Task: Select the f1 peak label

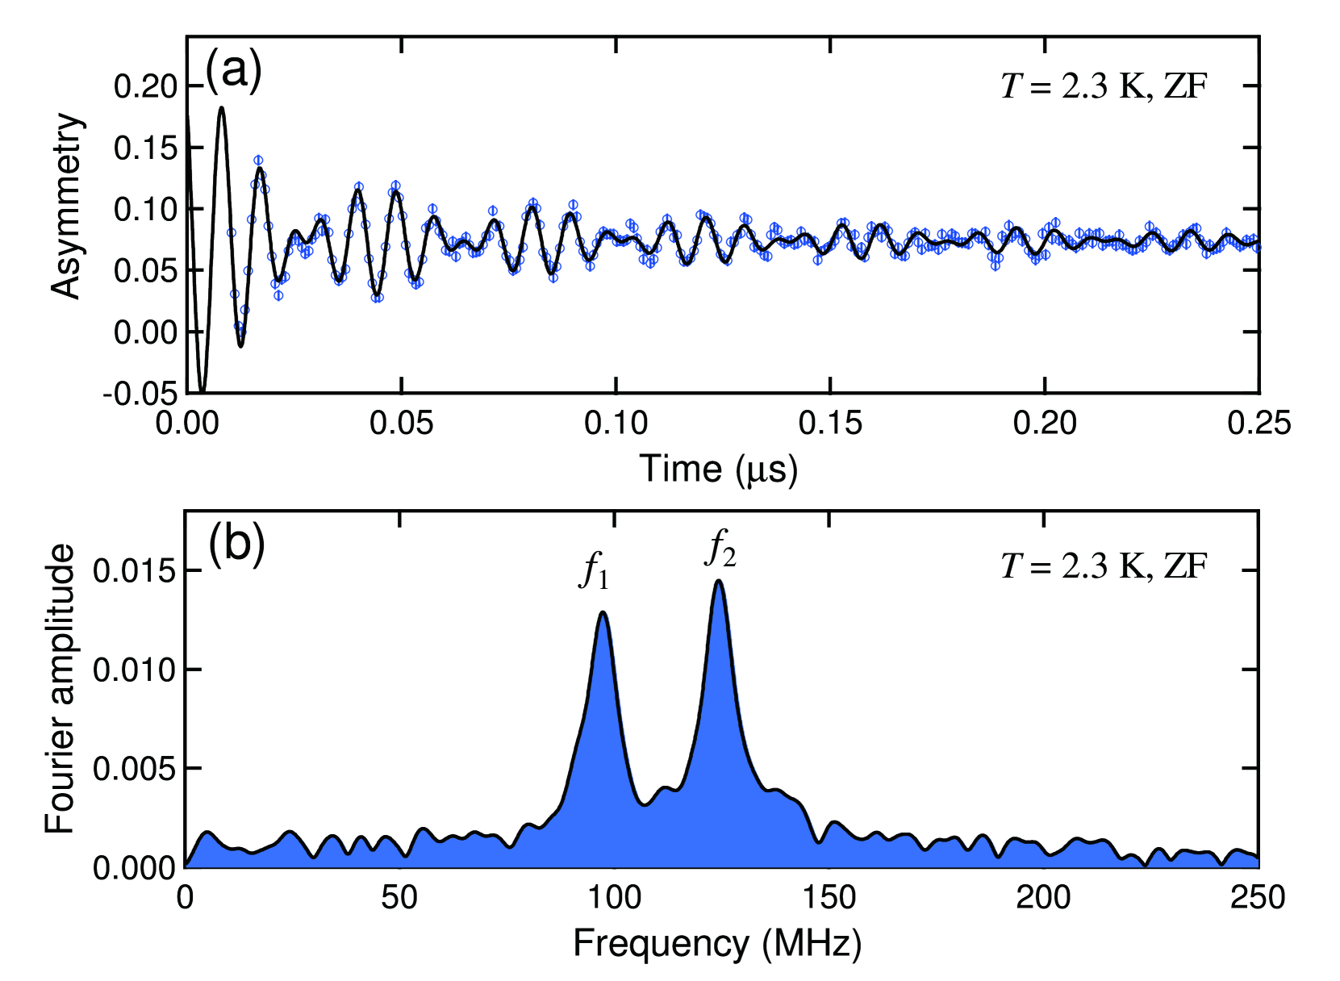Action: click(x=595, y=571)
